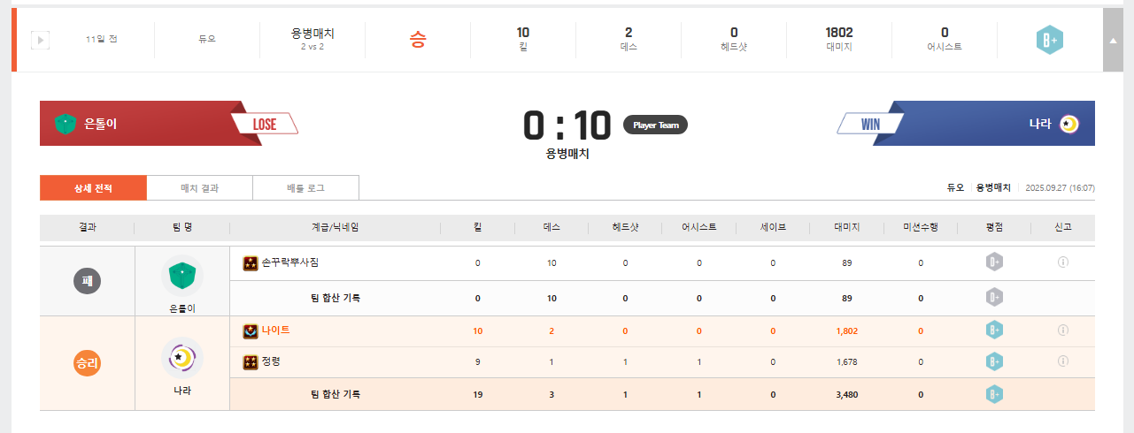
Task: Open the 배틀 로그 tab
Action: tap(305, 187)
